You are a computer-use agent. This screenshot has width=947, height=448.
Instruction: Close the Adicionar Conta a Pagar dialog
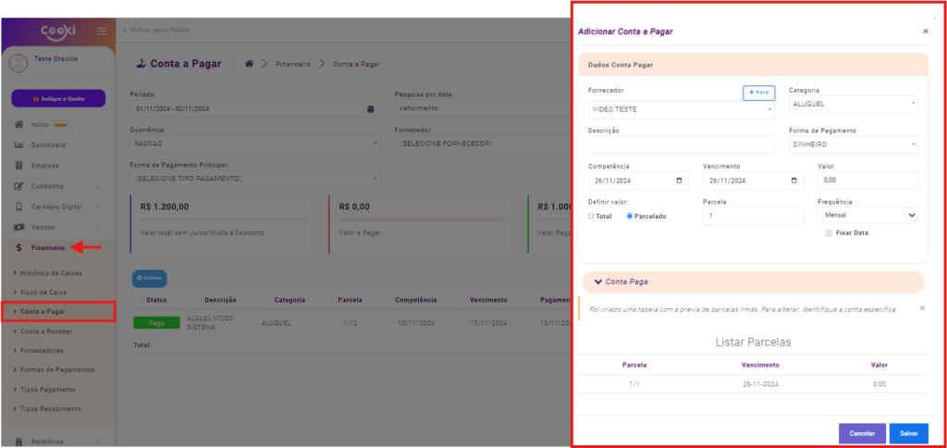(925, 31)
